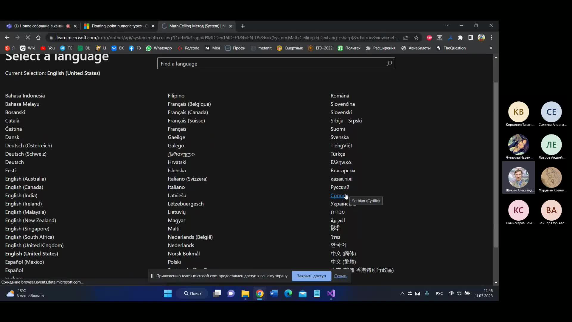This screenshot has height=322, width=572.
Task: Open the tab search dropdown arrow
Action: coord(447,26)
